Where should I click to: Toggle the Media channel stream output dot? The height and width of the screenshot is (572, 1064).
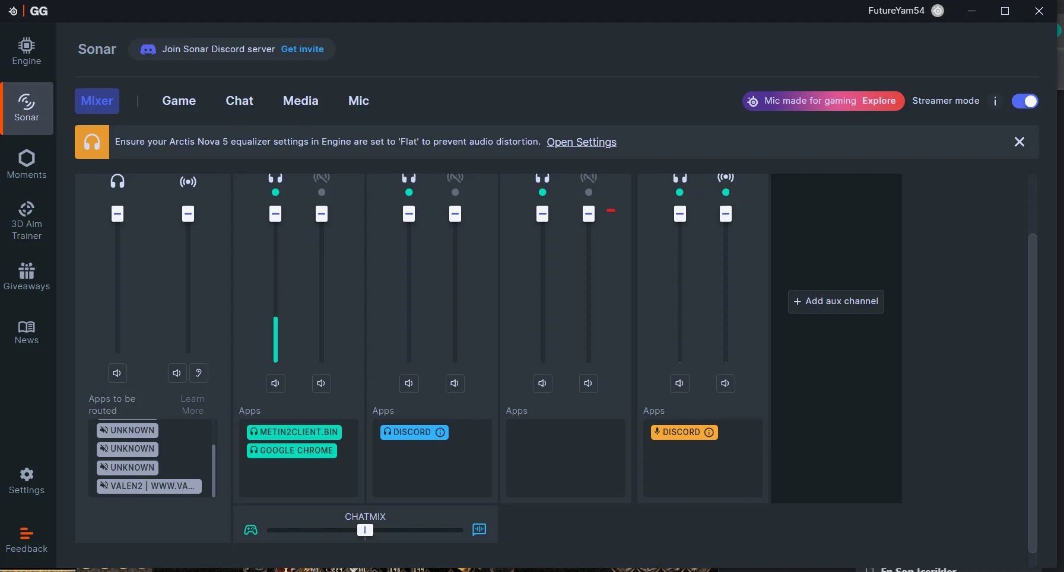click(x=589, y=193)
